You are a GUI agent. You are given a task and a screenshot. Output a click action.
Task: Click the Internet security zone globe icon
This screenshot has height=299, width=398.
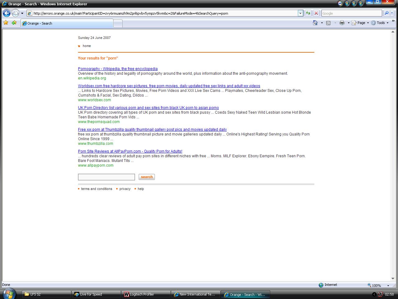(x=321, y=285)
